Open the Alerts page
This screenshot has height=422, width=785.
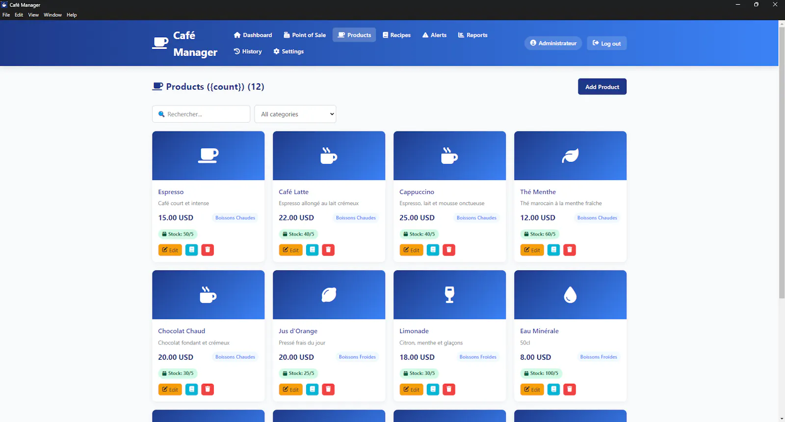434,35
